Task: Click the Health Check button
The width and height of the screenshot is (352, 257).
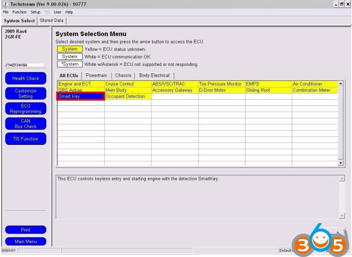Action: [25, 78]
